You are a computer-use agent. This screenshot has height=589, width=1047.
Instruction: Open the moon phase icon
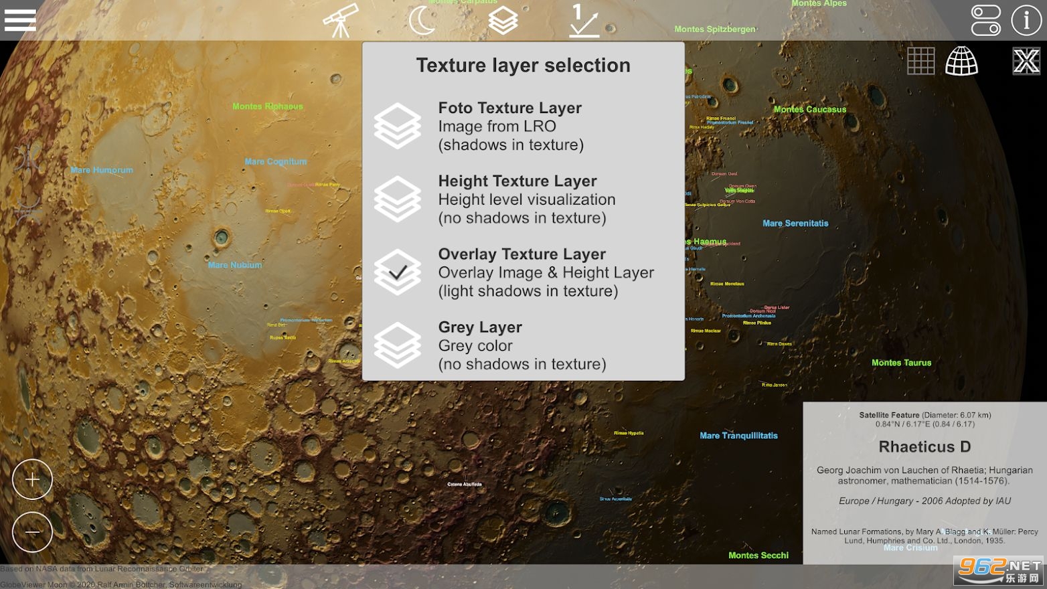(x=422, y=20)
